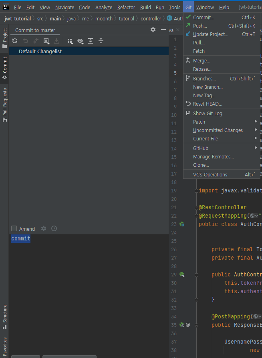Select New Tag... in Git menu
The height and width of the screenshot is (358, 262).
pos(222,96)
